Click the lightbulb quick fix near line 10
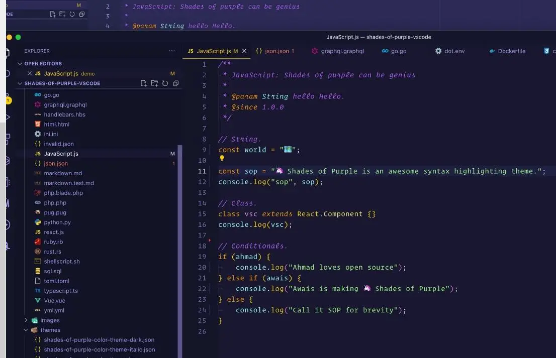The width and height of the screenshot is (556, 358). coord(222,159)
